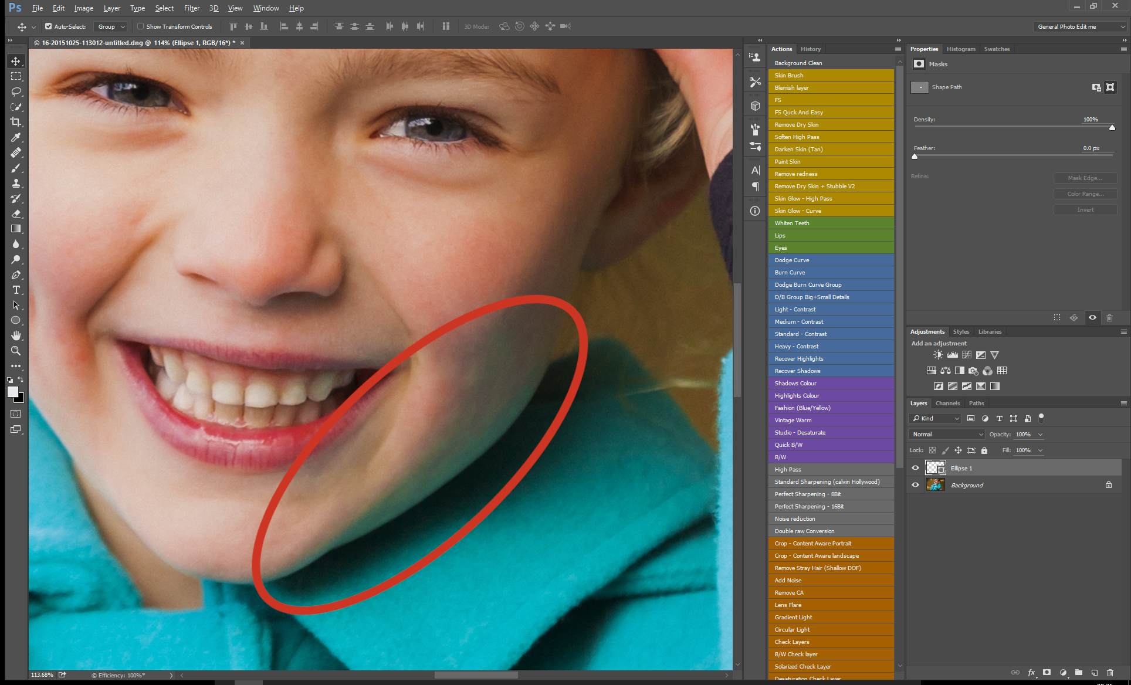Open the Filter menu
The image size is (1131, 685).
191,8
